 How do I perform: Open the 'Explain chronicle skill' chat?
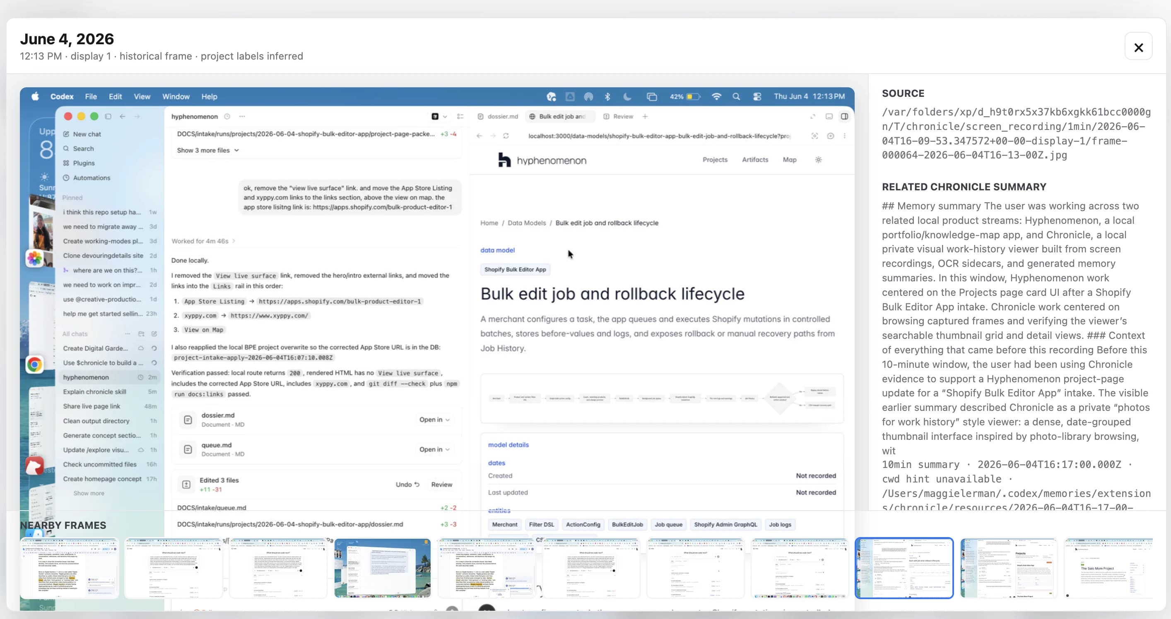coord(110,391)
